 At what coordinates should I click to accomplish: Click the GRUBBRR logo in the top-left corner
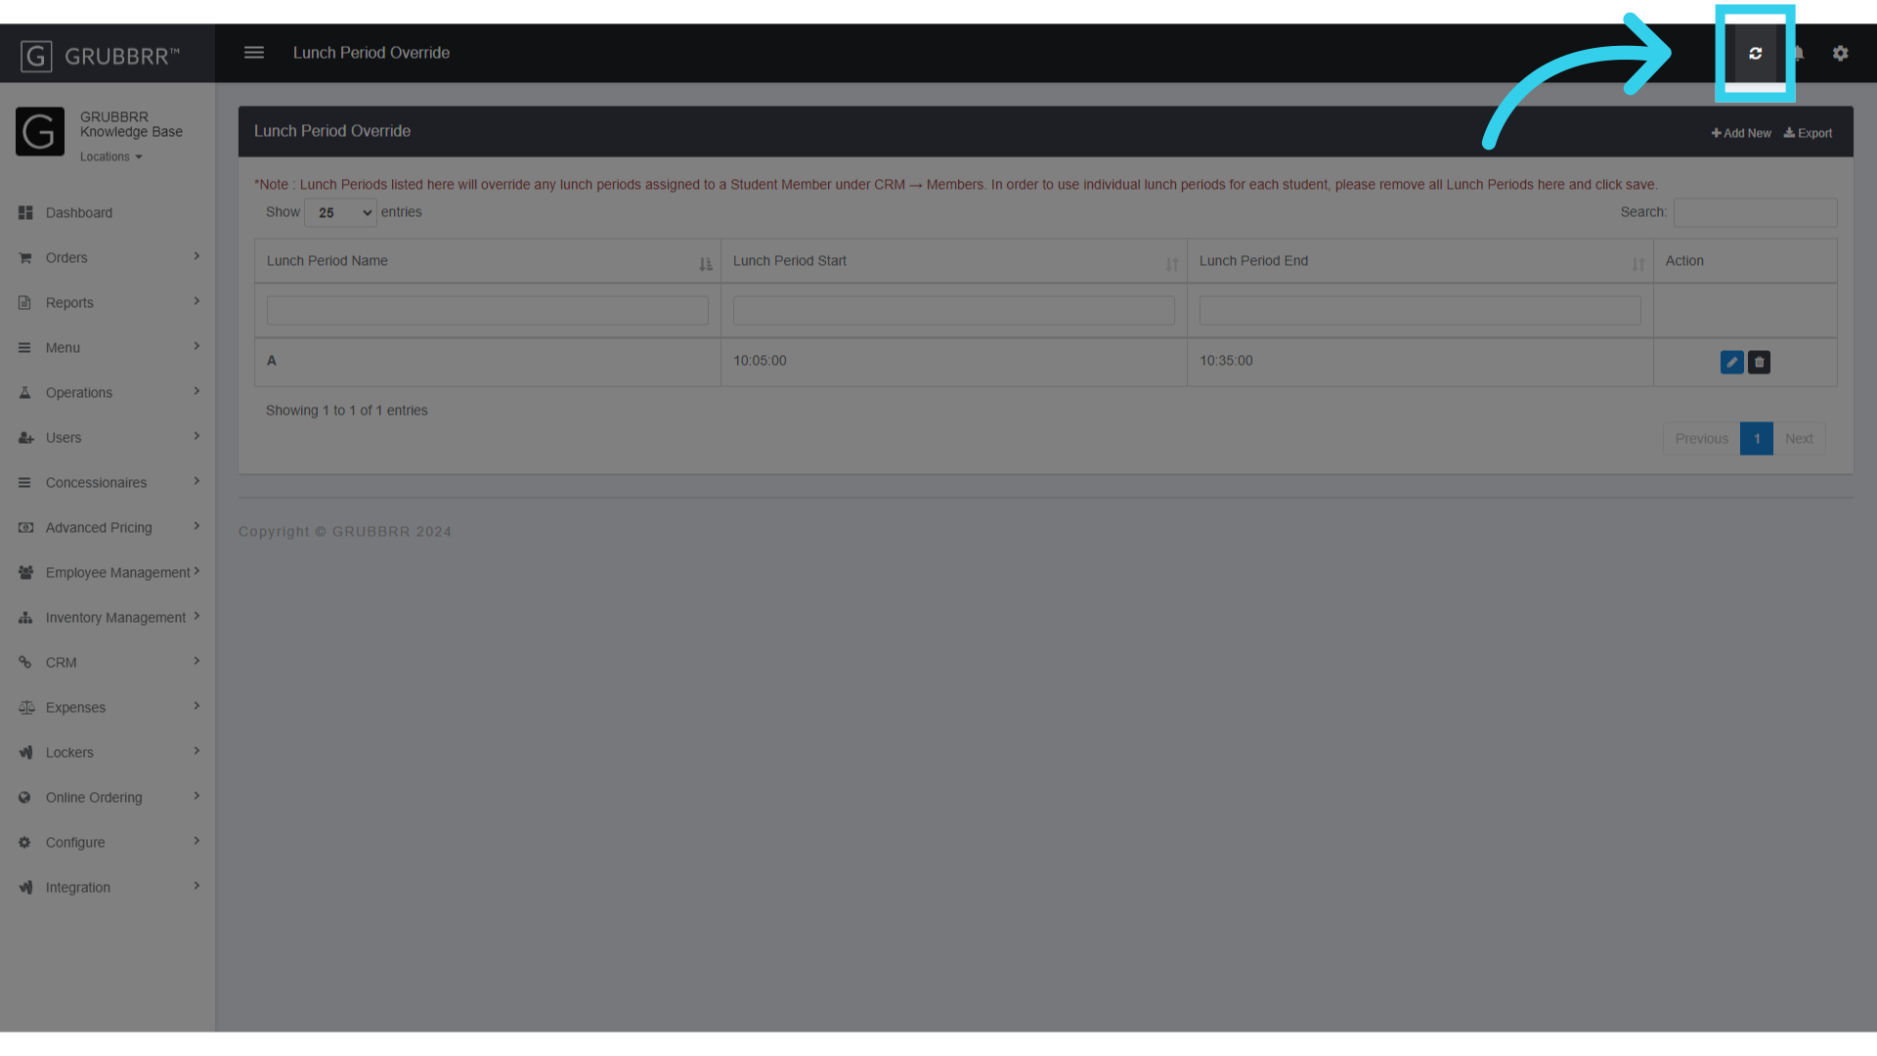point(101,56)
